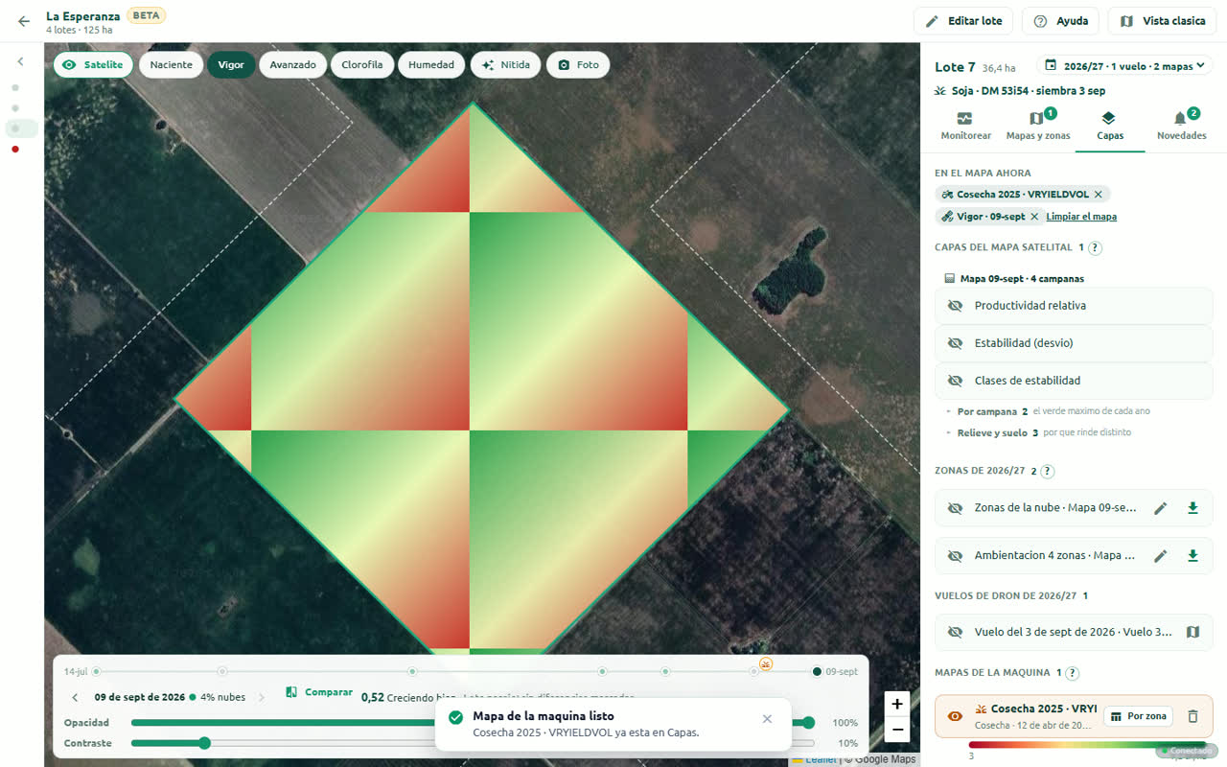Open map icon for Vuelo del 3 de sept
The image size is (1227, 767).
click(1192, 632)
